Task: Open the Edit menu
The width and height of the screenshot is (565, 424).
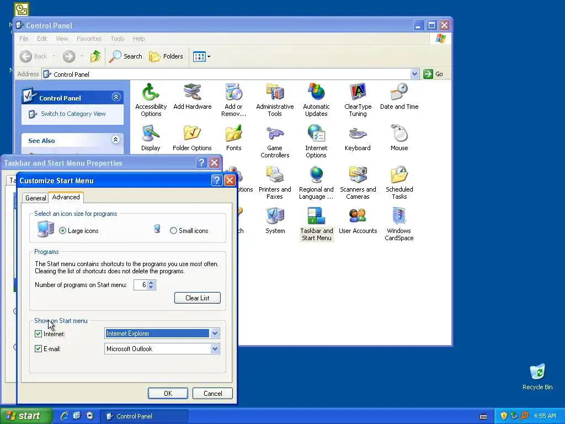Action: 42,39
